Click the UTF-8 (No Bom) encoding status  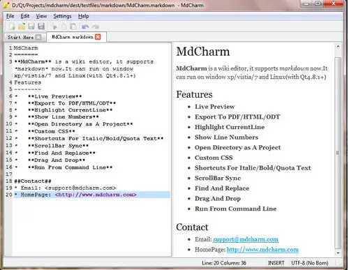point(310,263)
